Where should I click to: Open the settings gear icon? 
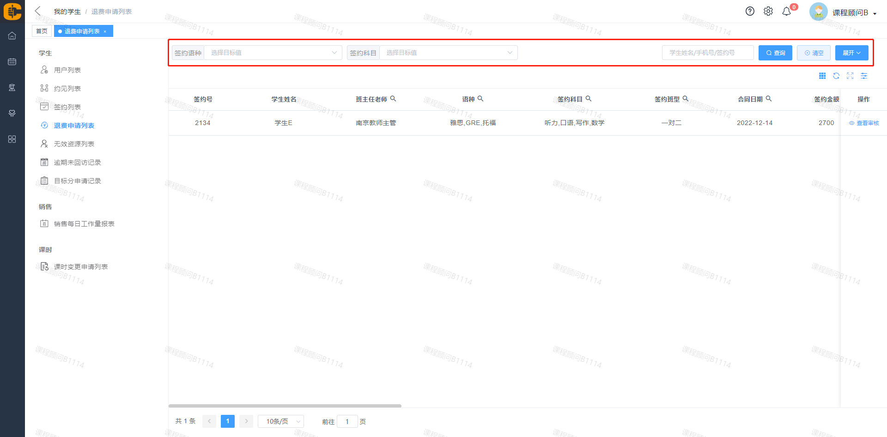pyautogui.click(x=768, y=12)
